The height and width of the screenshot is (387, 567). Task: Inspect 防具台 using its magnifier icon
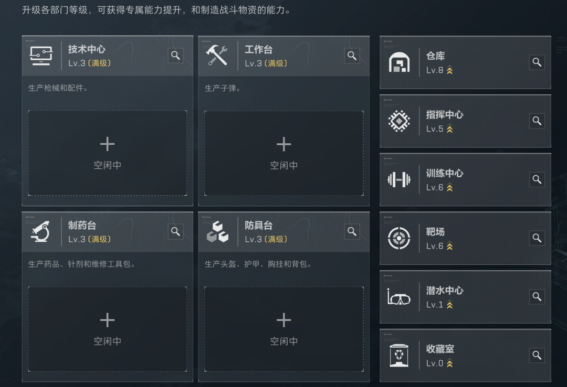point(352,231)
